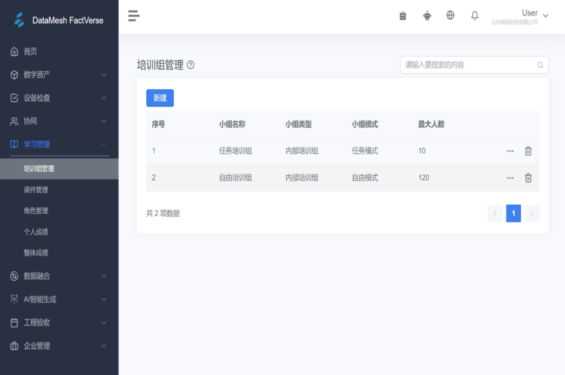Open the robot assistant icon

click(x=427, y=16)
